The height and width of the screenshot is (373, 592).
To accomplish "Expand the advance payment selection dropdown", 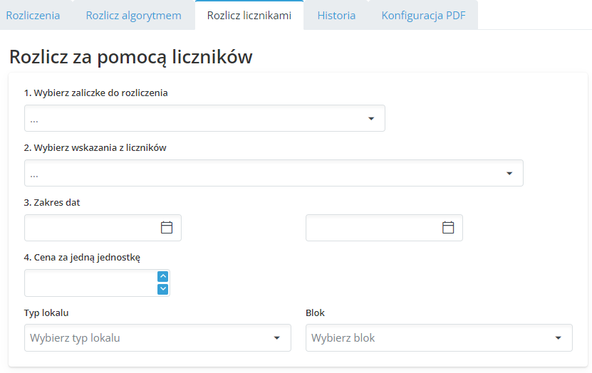I will [x=204, y=119].
